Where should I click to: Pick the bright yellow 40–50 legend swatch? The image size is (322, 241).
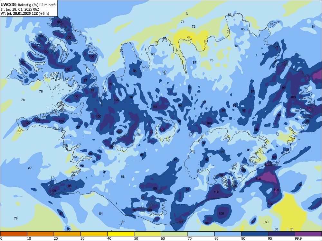(x=121, y=234)
